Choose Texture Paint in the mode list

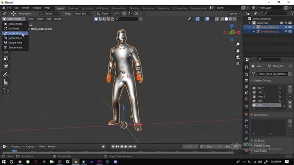click(15, 48)
